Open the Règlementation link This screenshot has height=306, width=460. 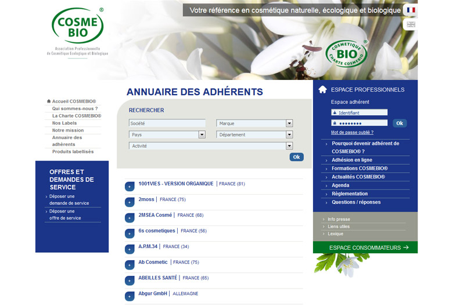tap(350, 194)
